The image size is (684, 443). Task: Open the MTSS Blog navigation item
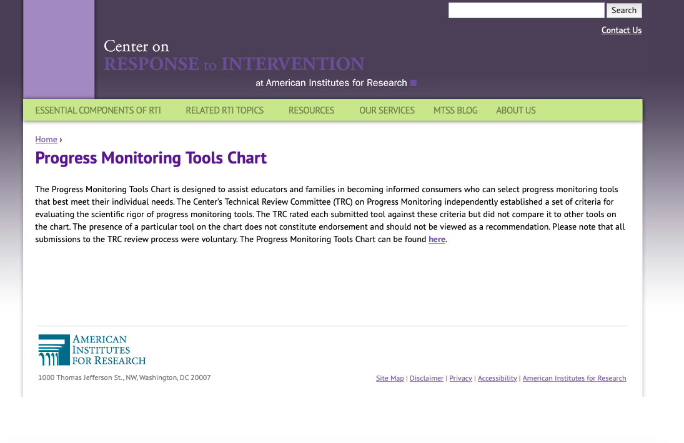coord(455,110)
